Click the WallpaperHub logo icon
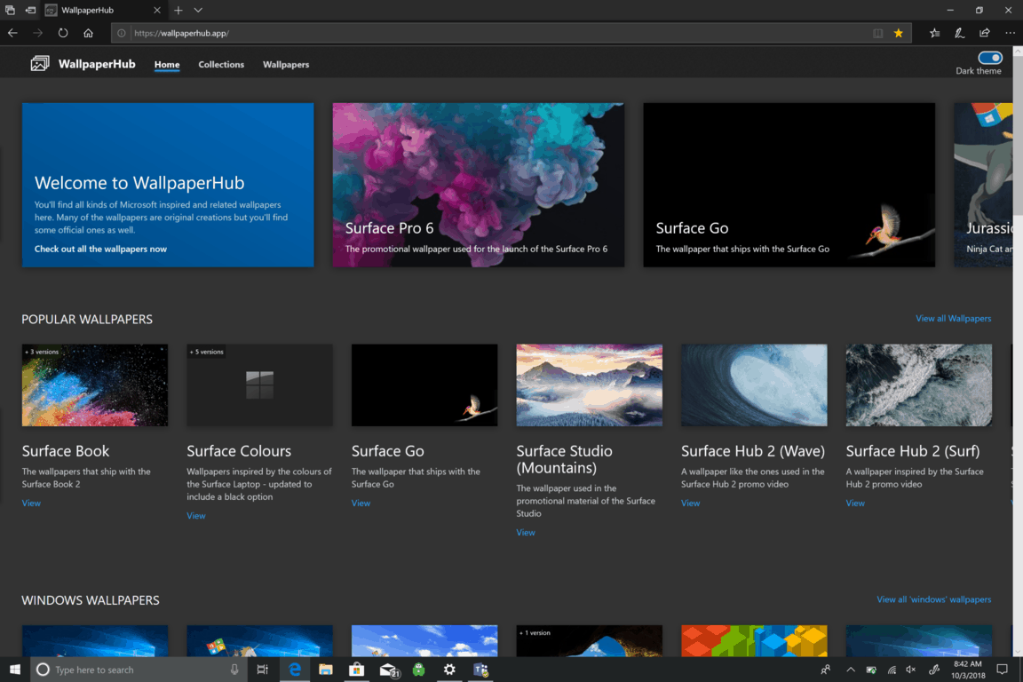Image resolution: width=1023 pixels, height=682 pixels. (40, 64)
